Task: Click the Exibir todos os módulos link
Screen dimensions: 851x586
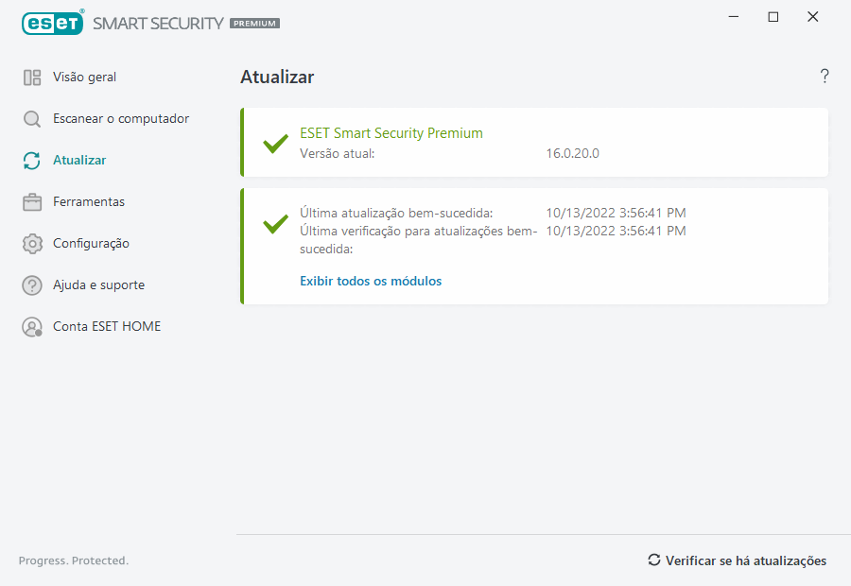Action: pyautogui.click(x=371, y=281)
